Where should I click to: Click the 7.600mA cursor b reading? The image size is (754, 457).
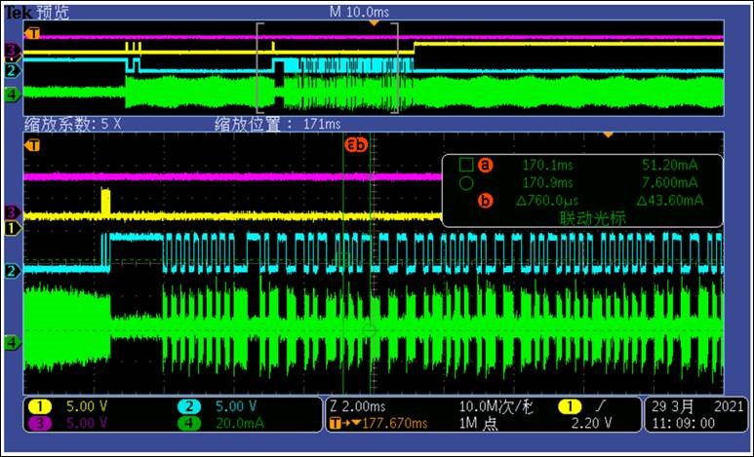(x=670, y=183)
